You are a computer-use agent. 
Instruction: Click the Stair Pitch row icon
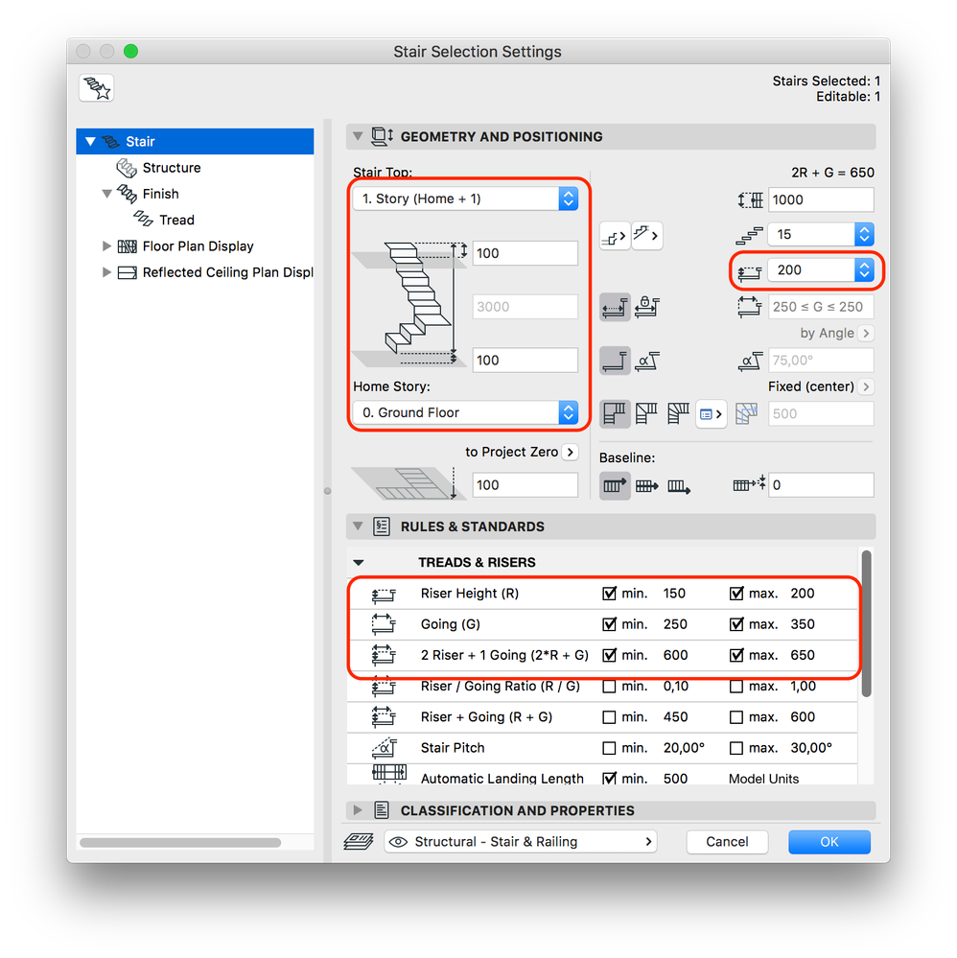pyautogui.click(x=385, y=748)
